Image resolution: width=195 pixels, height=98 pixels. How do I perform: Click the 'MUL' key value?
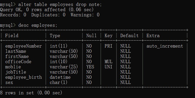click(108, 62)
